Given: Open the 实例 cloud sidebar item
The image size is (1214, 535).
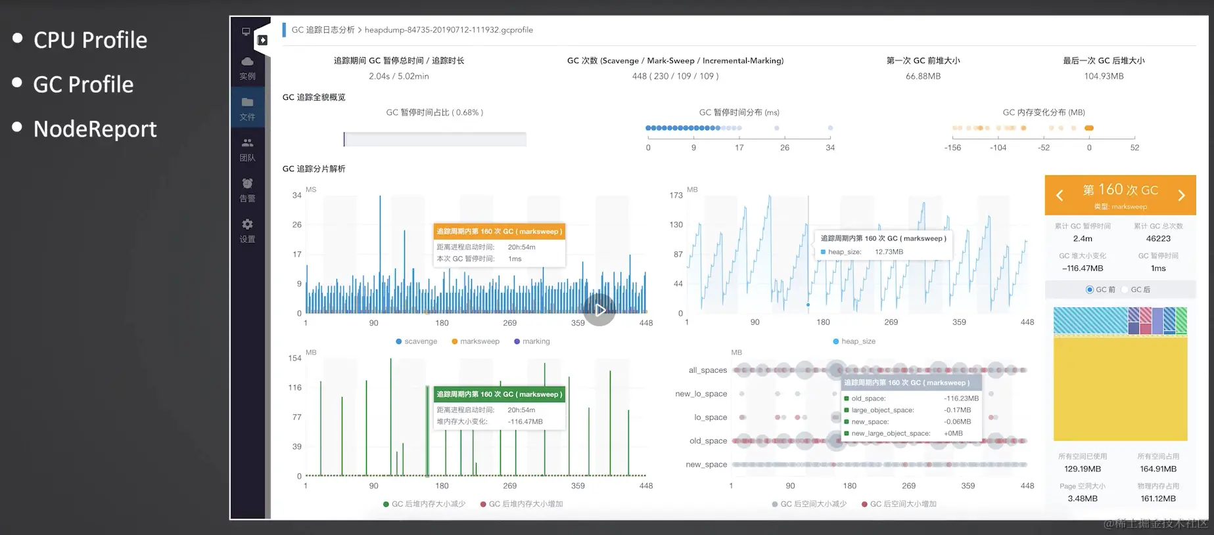Looking at the screenshot, I should [247, 68].
